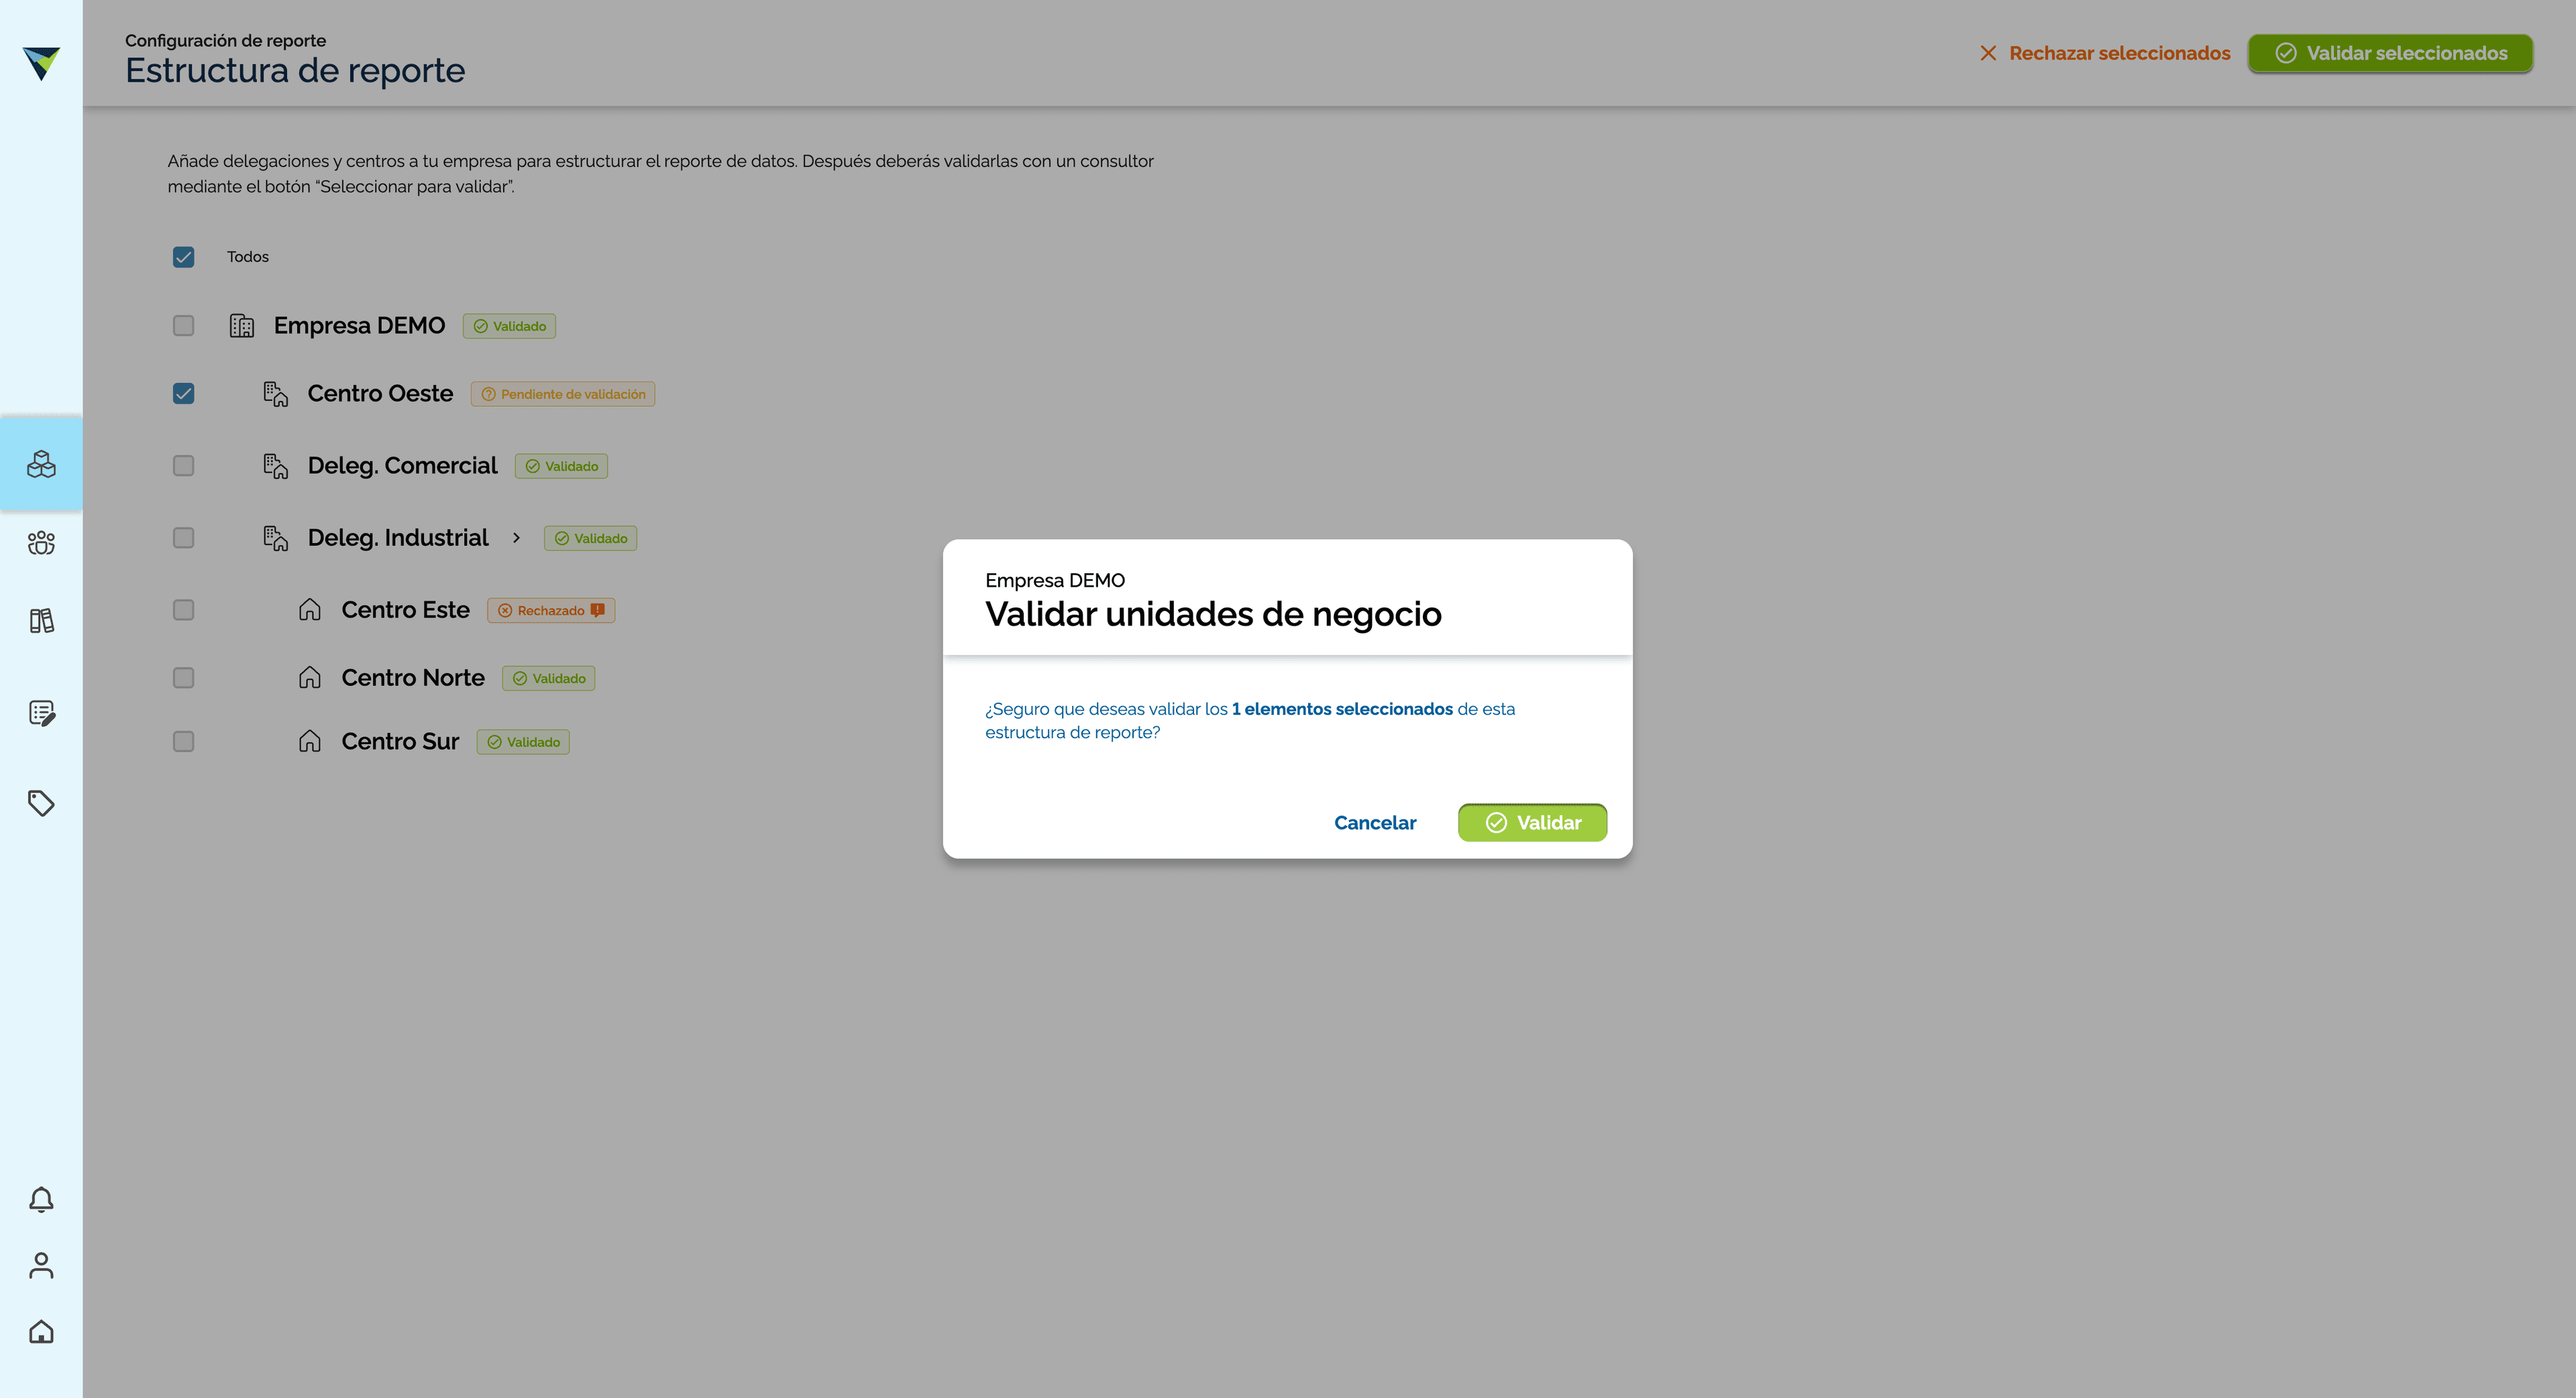Viewport: 2576px width, 1398px height.
Task: Open notifications bell icon
Action: pos(41,1199)
